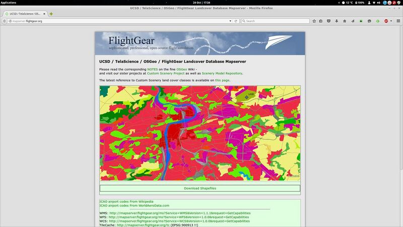
Task: Reload the page with the refresh icon
Action: tap(236, 21)
